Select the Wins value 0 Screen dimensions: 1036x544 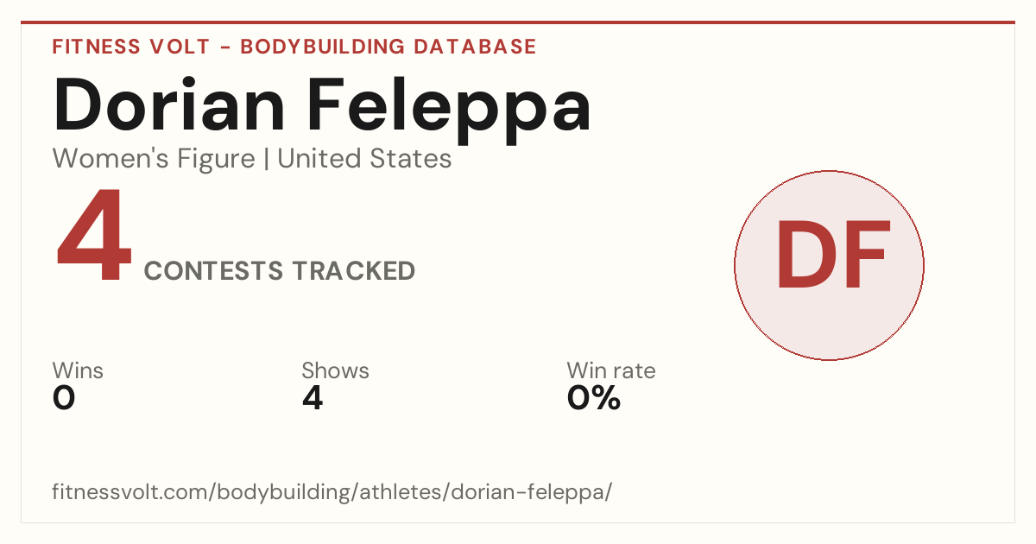64,398
